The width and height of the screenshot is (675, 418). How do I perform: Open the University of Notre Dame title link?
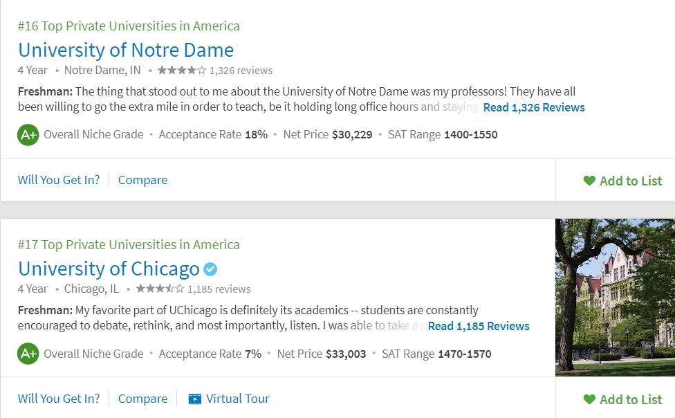126,50
